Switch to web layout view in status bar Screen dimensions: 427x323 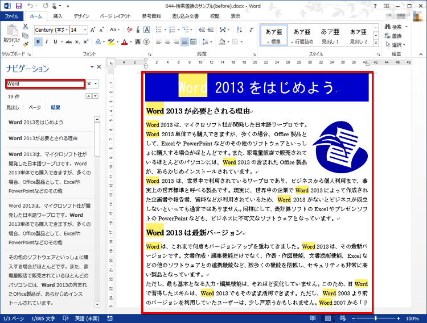[x=343, y=318]
